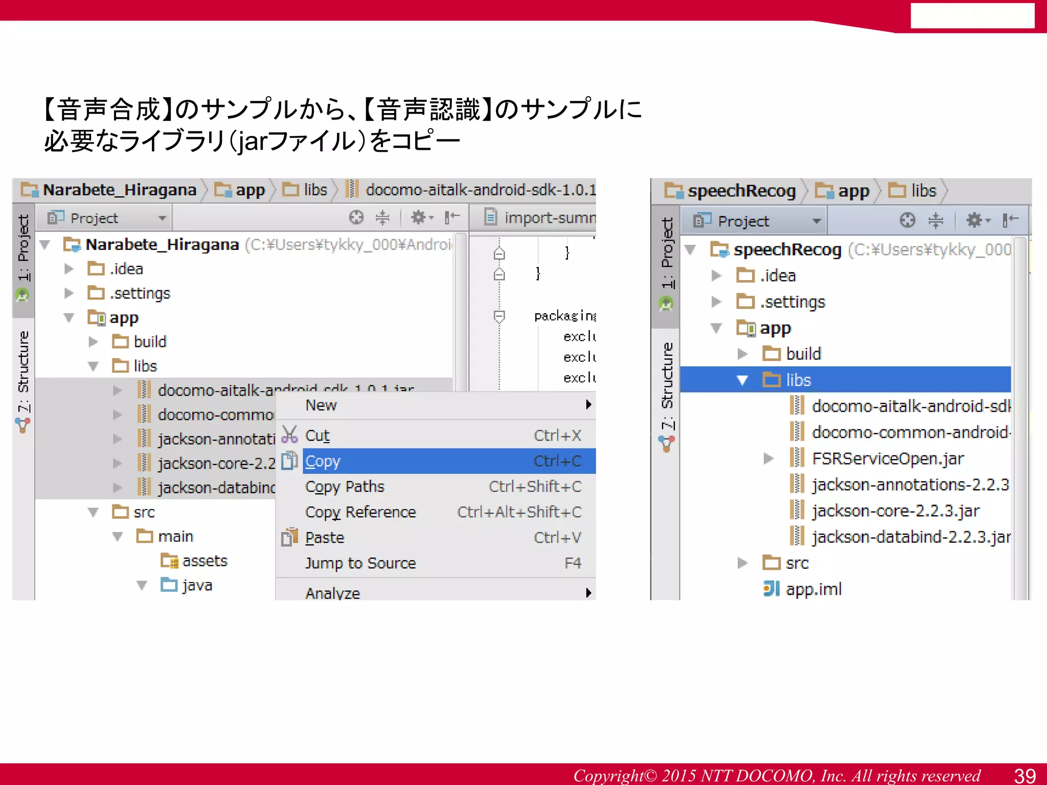
Task: Click docomo-aitalk-android-sdk breadcrumb in navigation bar
Action: [471, 190]
